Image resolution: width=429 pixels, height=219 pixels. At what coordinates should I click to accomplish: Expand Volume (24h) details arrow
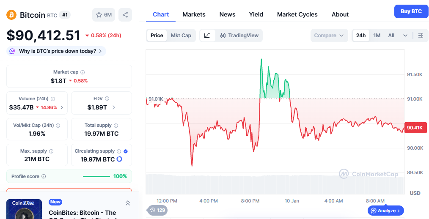pos(62,107)
